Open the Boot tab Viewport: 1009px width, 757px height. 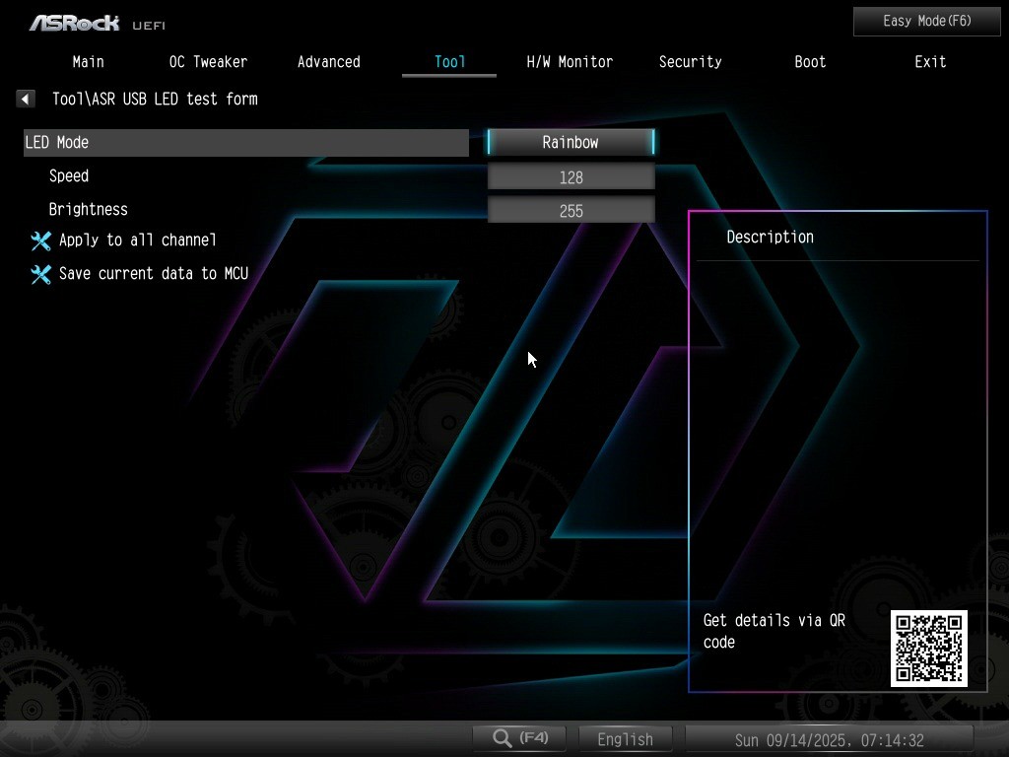point(810,62)
